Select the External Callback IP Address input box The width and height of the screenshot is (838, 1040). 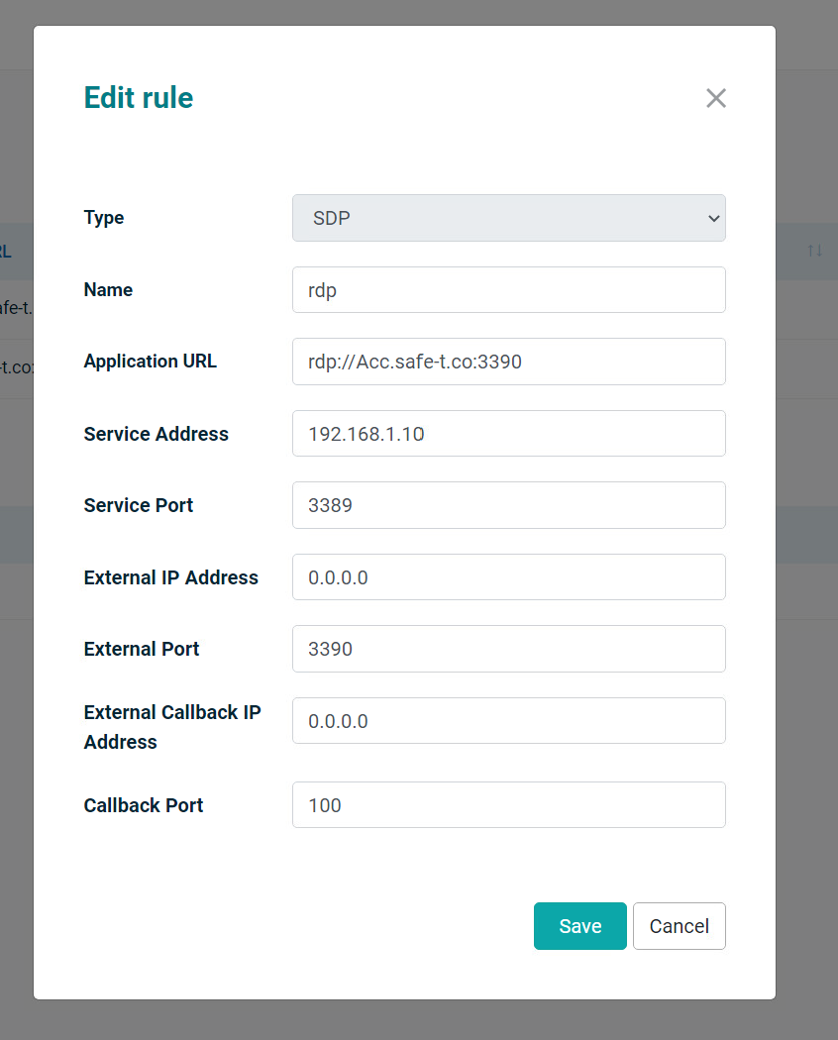[x=508, y=721]
